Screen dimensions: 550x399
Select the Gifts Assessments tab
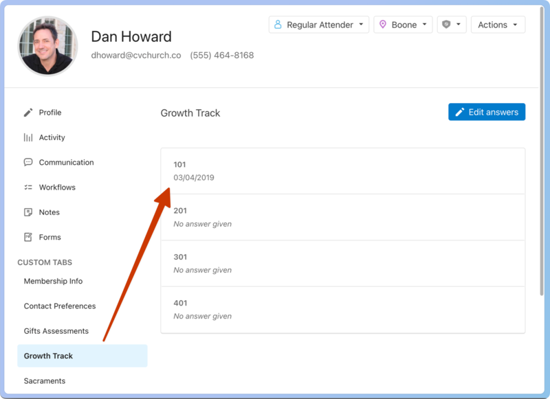click(56, 331)
